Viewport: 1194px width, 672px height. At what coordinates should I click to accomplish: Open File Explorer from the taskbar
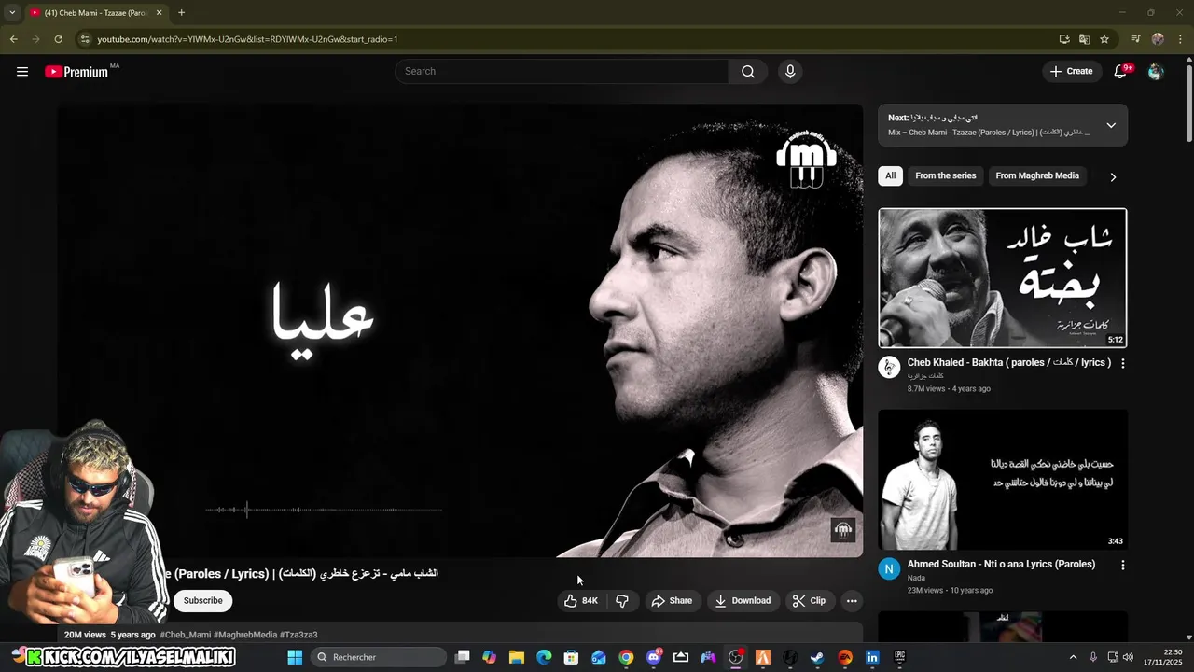pyautogui.click(x=517, y=657)
